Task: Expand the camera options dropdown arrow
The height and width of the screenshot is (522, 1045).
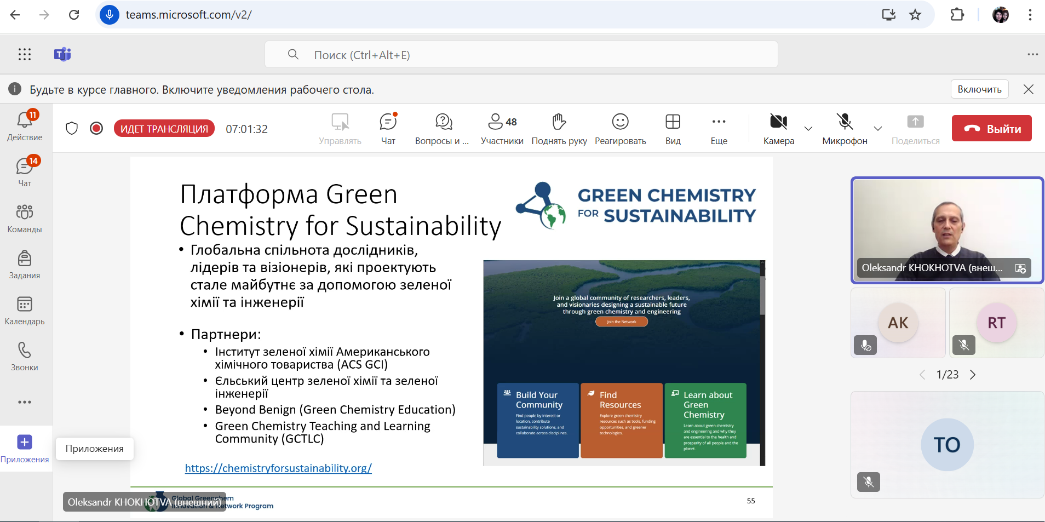Action: point(808,129)
